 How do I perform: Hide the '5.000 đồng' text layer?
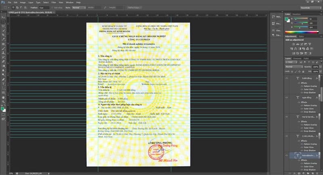coord(287,79)
